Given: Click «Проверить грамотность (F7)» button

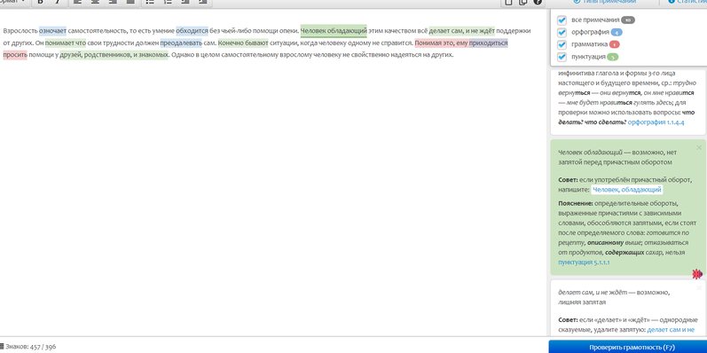Looking at the screenshot, I should click(628, 347).
